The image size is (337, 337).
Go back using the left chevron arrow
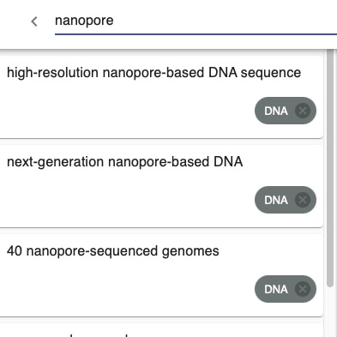[x=34, y=21]
